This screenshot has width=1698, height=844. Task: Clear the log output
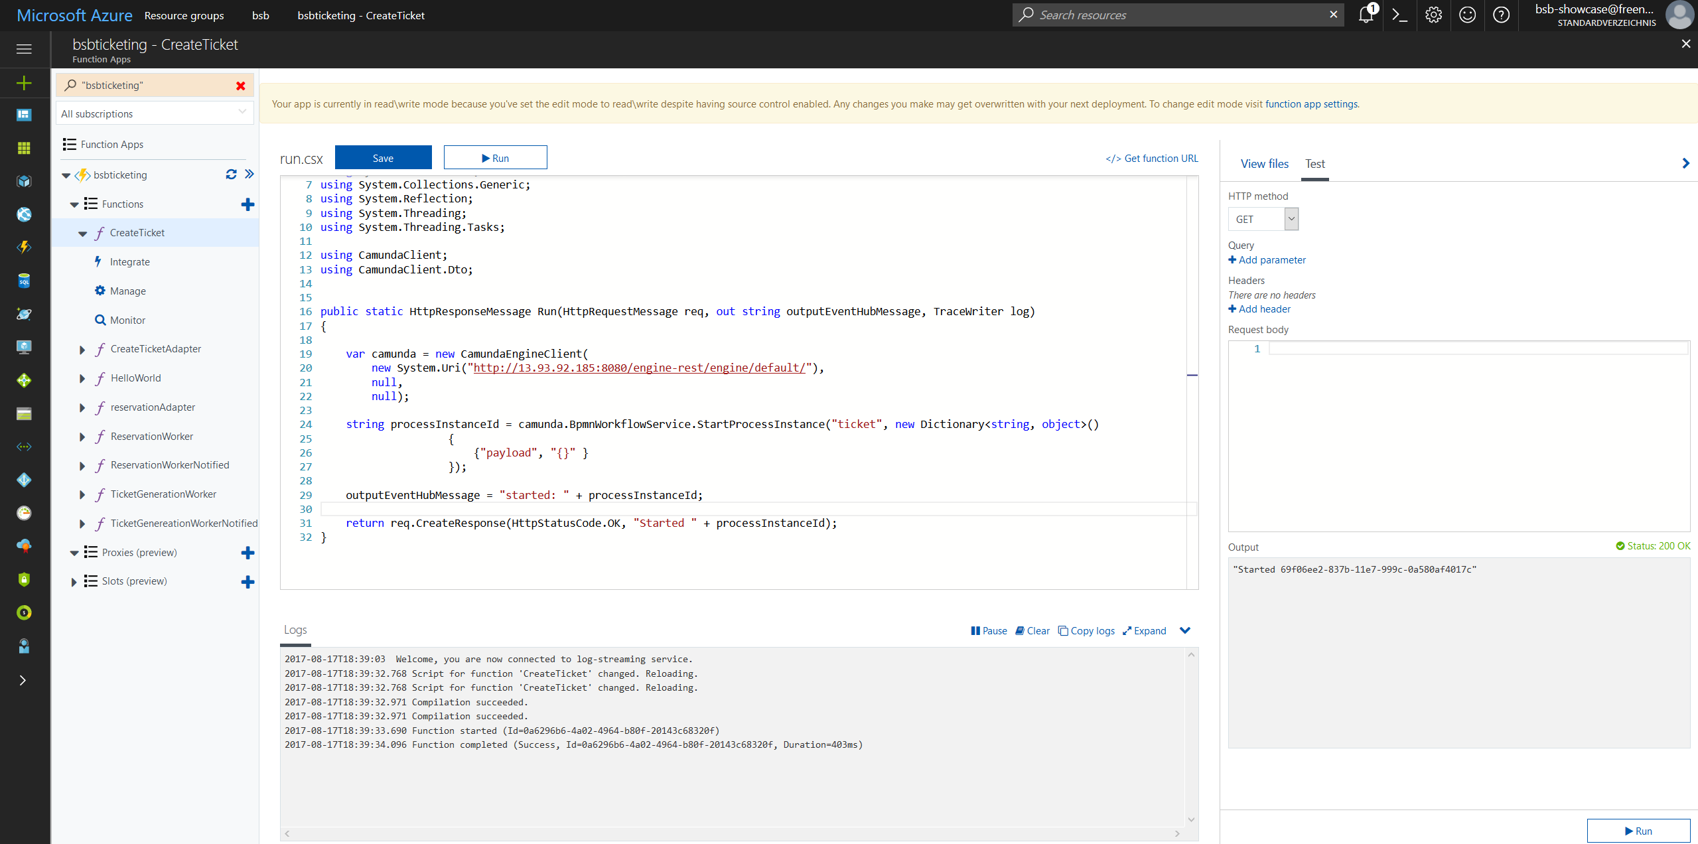(1032, 631)
